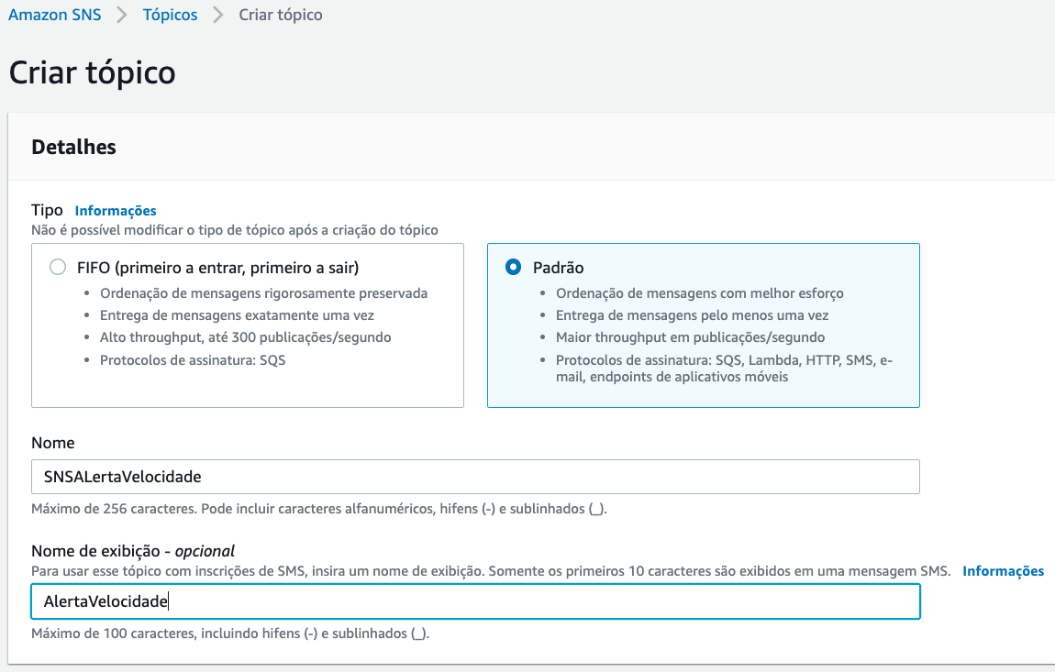Viewport: 1055px width, 672px height.
Task: Click the Detalhes section heading
Action: [x=74, y=148]
